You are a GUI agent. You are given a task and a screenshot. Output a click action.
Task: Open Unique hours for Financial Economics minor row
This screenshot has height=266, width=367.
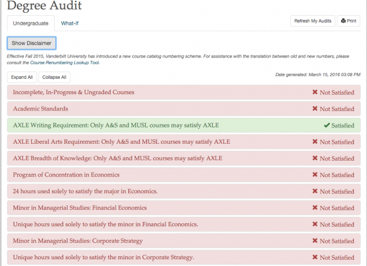tap(105, 224)
